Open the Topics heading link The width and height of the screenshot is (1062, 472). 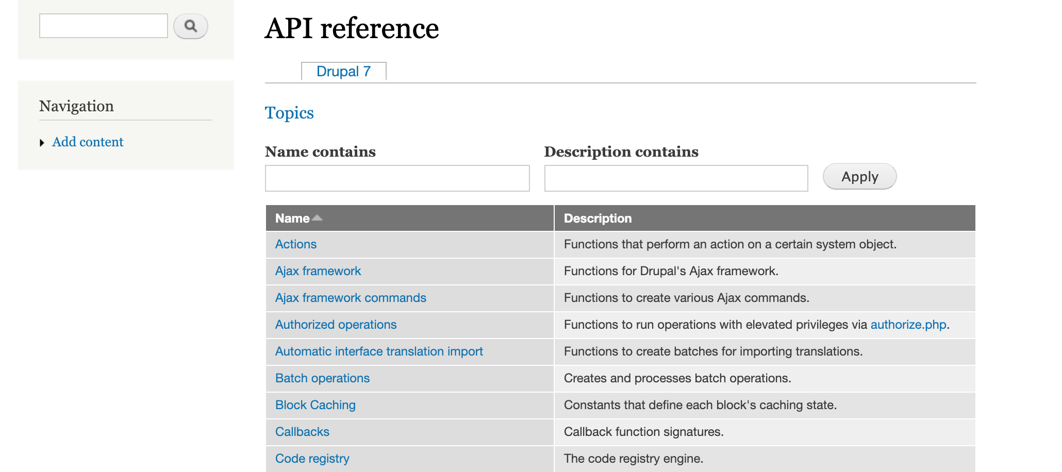(289, 113)
